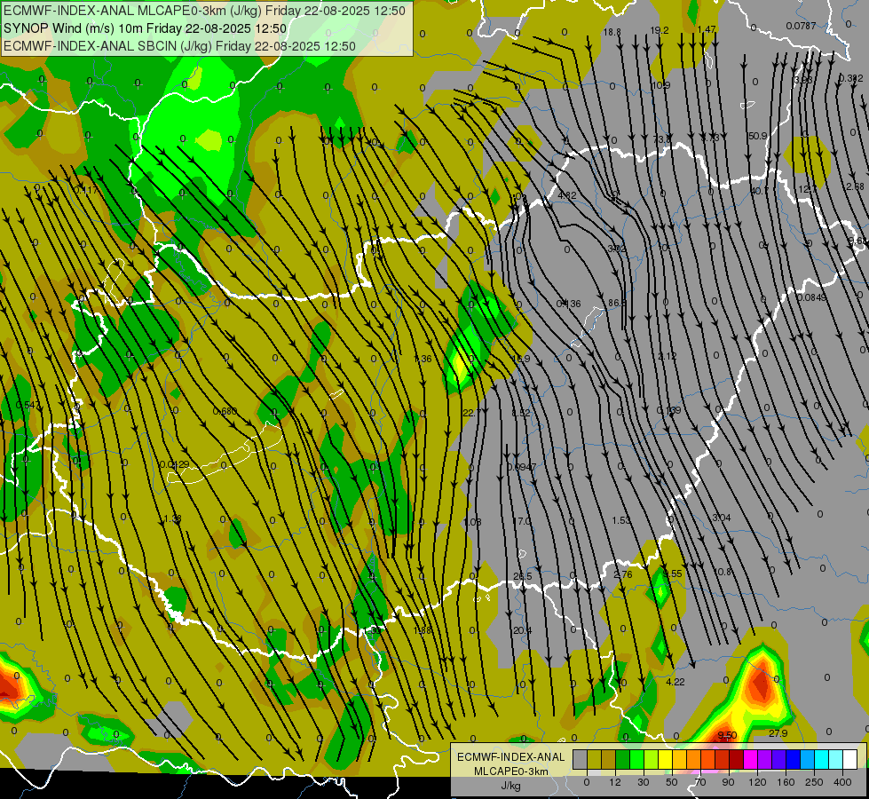
Task: Click the legend tick value 50
Action: point(672,782)
